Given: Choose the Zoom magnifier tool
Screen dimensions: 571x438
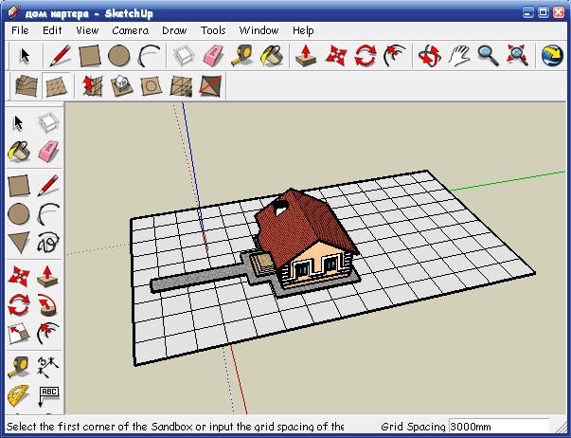Looking at the screenshot, I should tap(488, 56).
